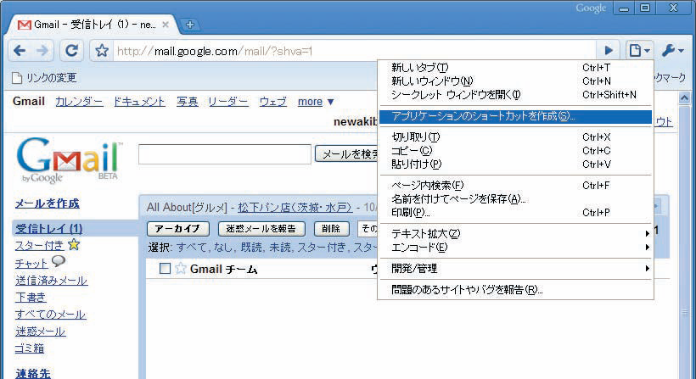
Task: Open the page menu icon
Action: coord(639,51)
